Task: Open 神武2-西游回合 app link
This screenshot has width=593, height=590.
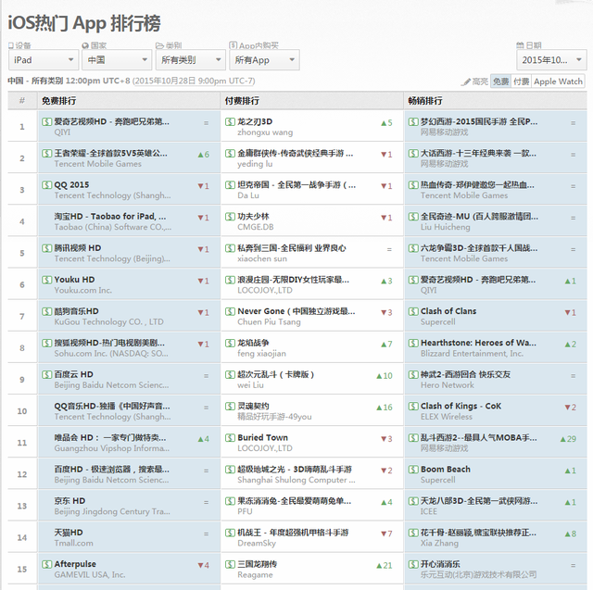Action: point(465,374)
